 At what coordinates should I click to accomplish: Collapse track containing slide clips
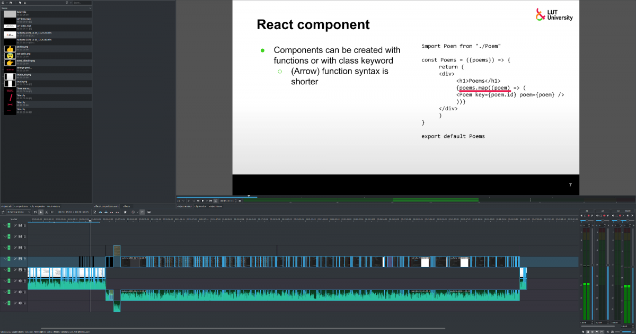[x=5, y=270]
